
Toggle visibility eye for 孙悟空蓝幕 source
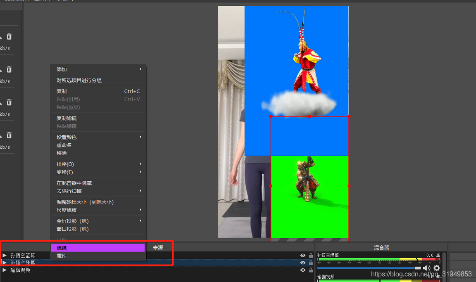302,256
